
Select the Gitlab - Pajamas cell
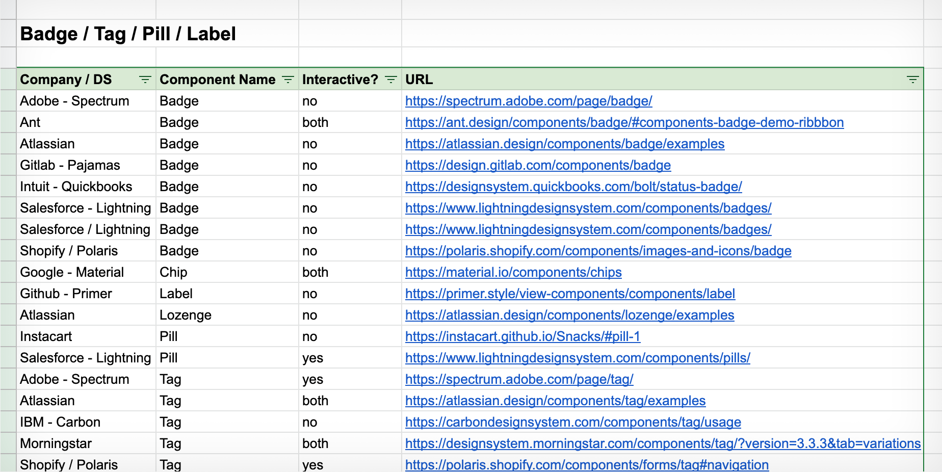coord(87,165)
